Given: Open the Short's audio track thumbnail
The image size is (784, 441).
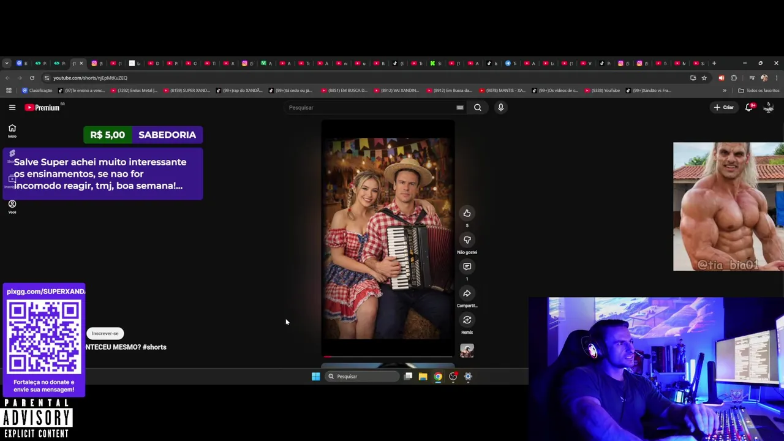Looking at the screenshot, I should [x=467, y=350].
